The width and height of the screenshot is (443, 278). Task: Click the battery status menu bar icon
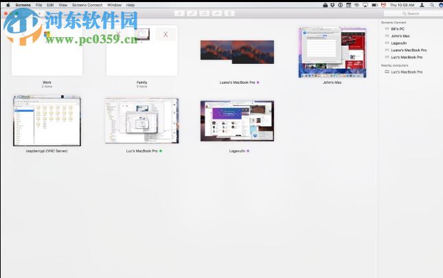pos(374,5)
